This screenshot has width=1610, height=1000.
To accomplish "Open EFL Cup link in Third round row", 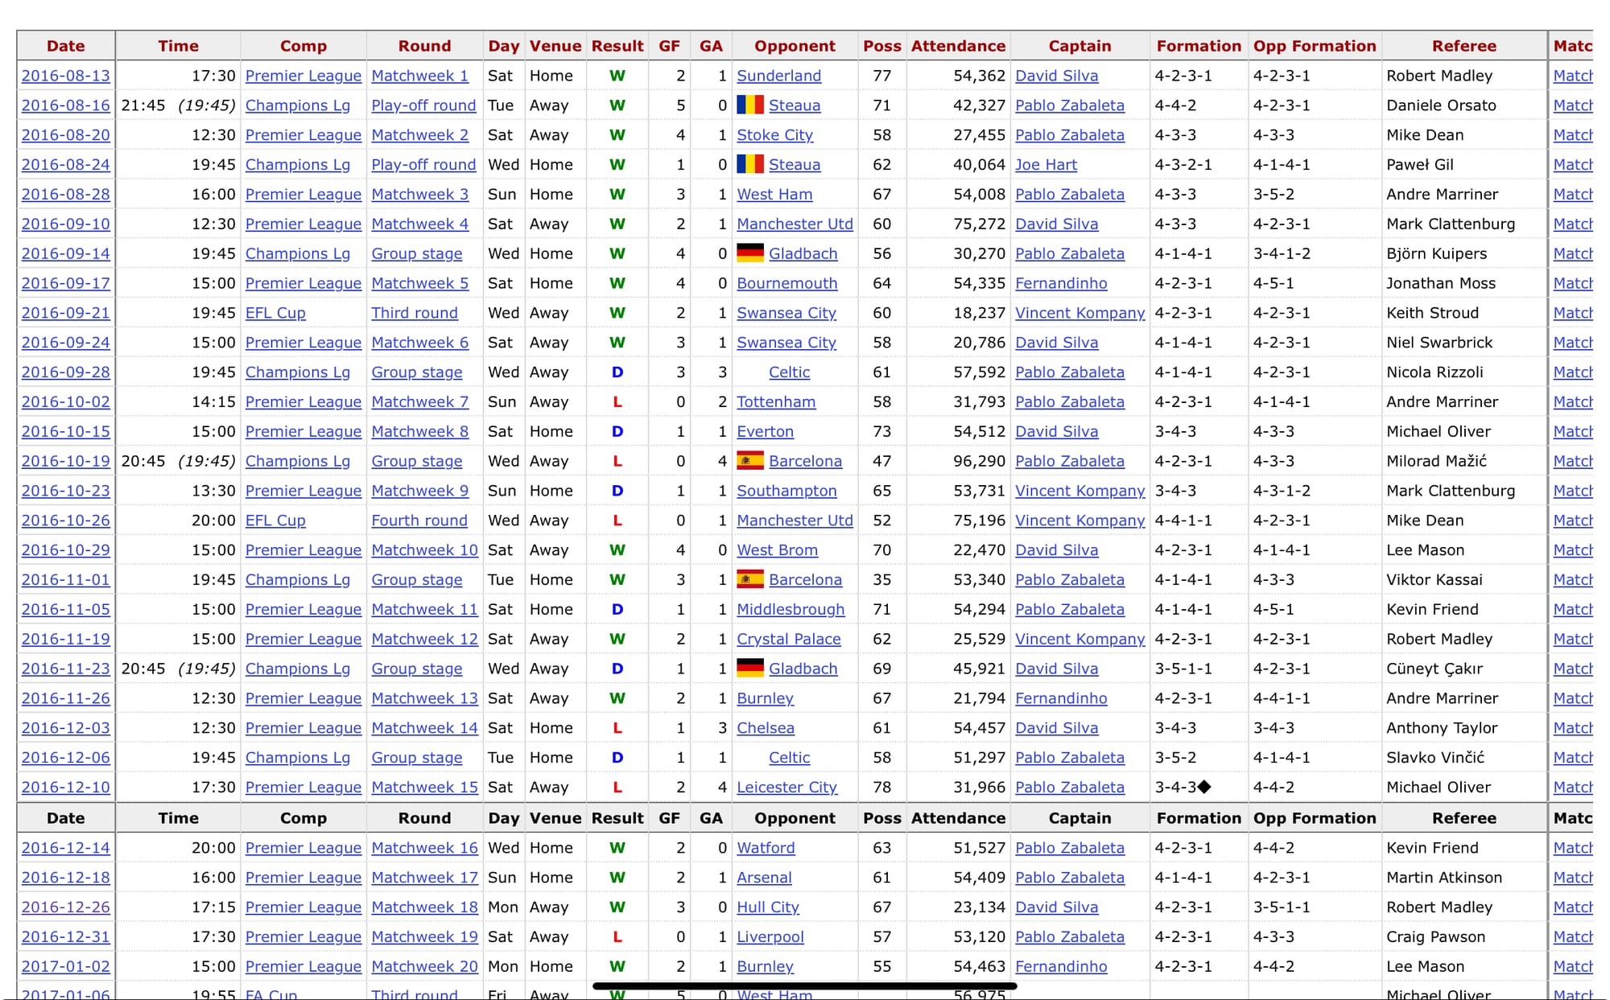I will coord(275,313).
